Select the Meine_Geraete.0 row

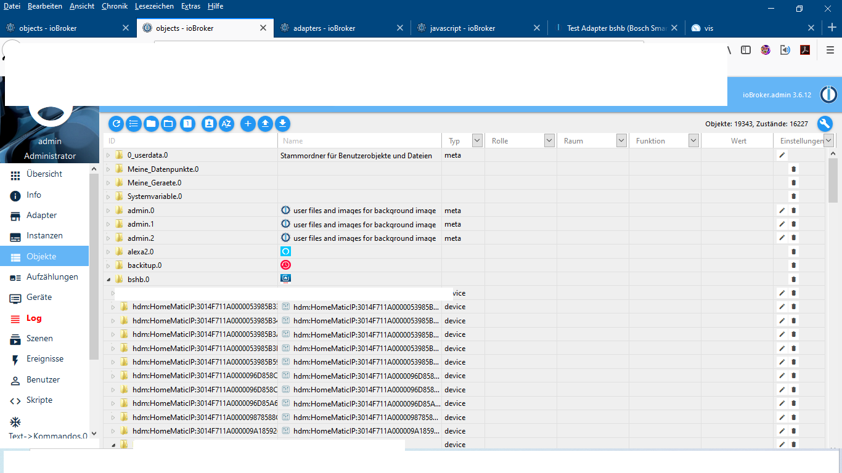pos(464,183)
